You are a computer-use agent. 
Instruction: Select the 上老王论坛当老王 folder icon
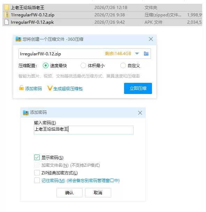(7, 8)
